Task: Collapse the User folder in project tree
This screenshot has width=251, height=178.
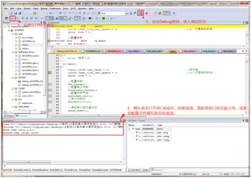Action: pyautogui.click(x=12, y=34)
